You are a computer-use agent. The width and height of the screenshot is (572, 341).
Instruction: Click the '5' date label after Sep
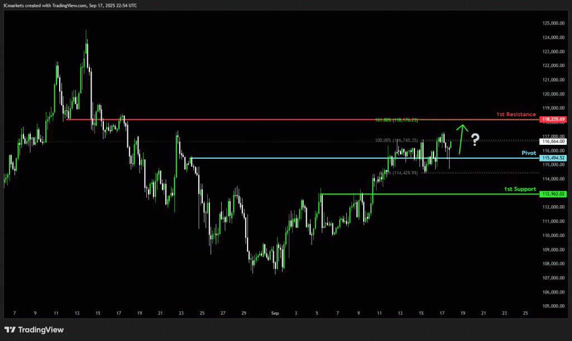point(317,313)
